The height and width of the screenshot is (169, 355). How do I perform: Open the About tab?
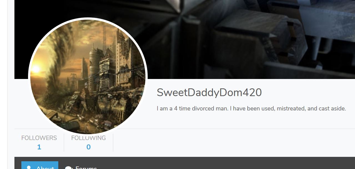pos(40,165)
